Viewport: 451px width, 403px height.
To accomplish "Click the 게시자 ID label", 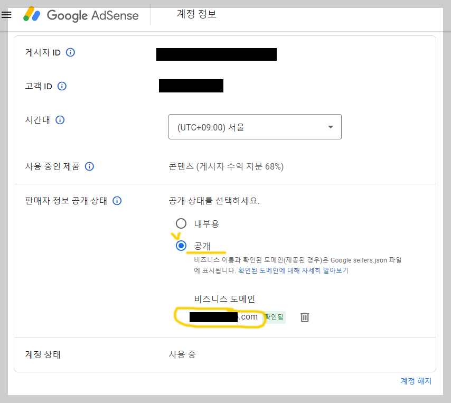I will click(43, 52).
